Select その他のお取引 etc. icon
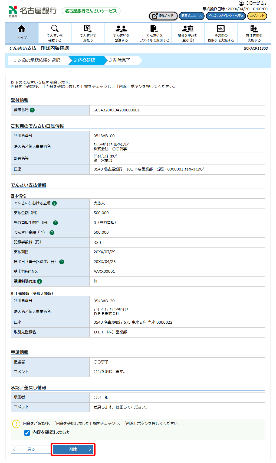The height and width of the screenshot is (463, 276). 221,28
